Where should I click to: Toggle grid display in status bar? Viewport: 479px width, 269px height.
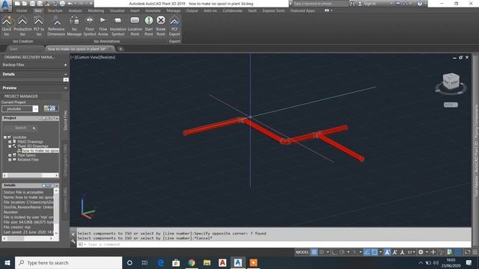pos(314,252)
